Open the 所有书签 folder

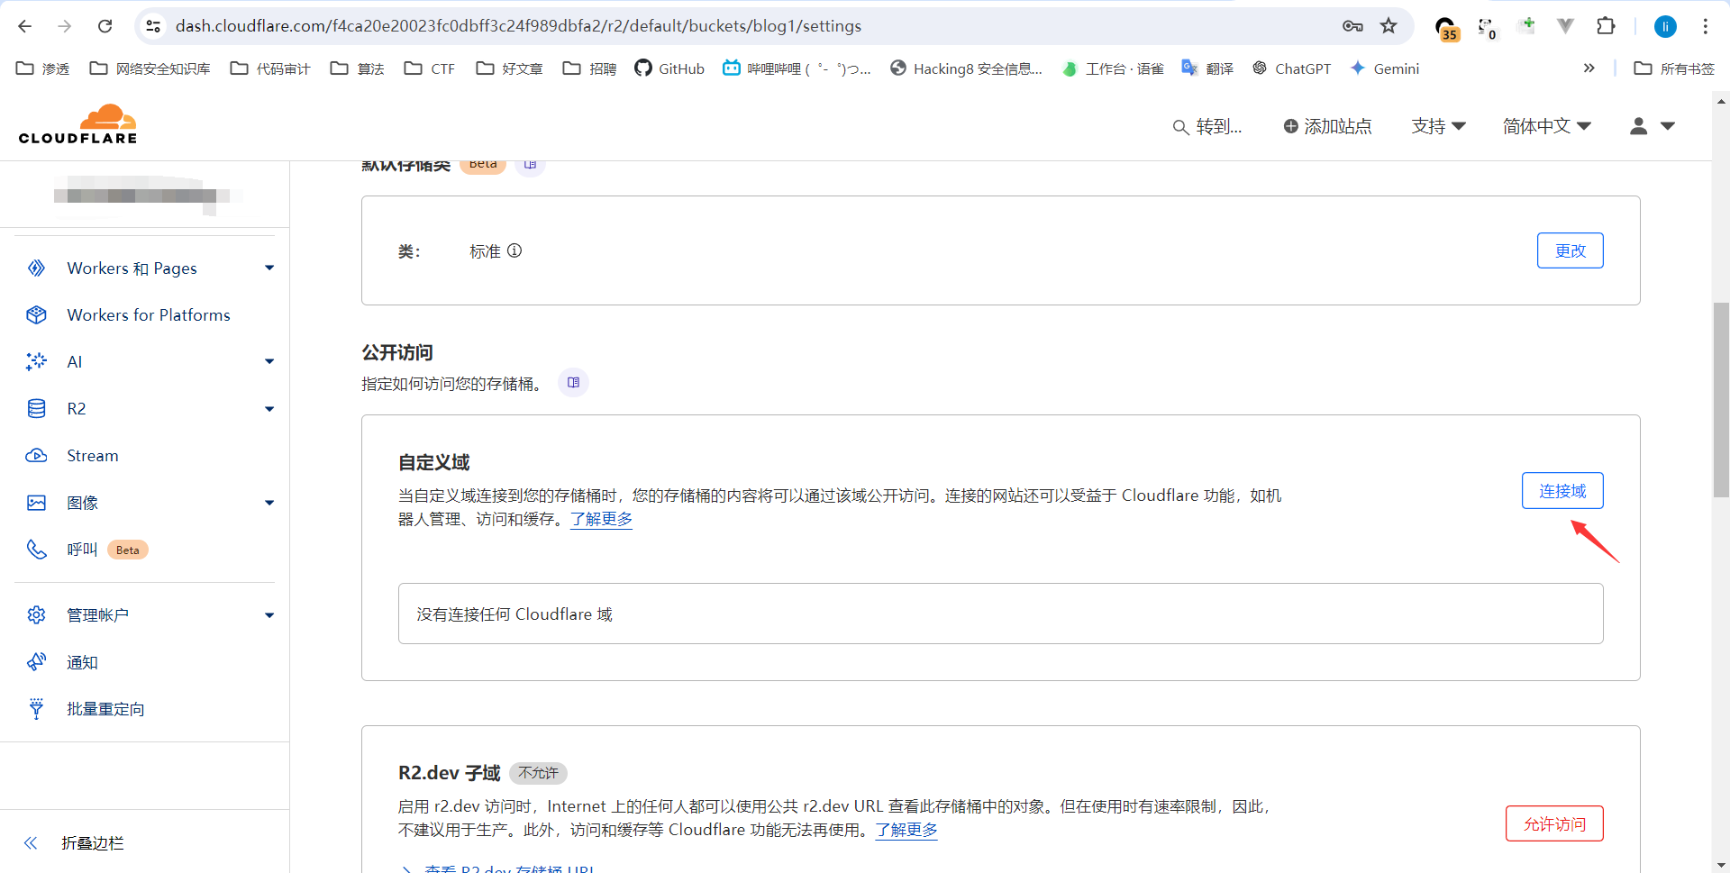coord(1674,68)
